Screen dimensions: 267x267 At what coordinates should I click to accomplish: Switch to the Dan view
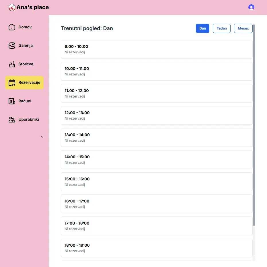point(202,28)
